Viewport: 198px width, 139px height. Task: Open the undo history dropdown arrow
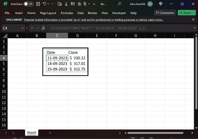point(48,4)
